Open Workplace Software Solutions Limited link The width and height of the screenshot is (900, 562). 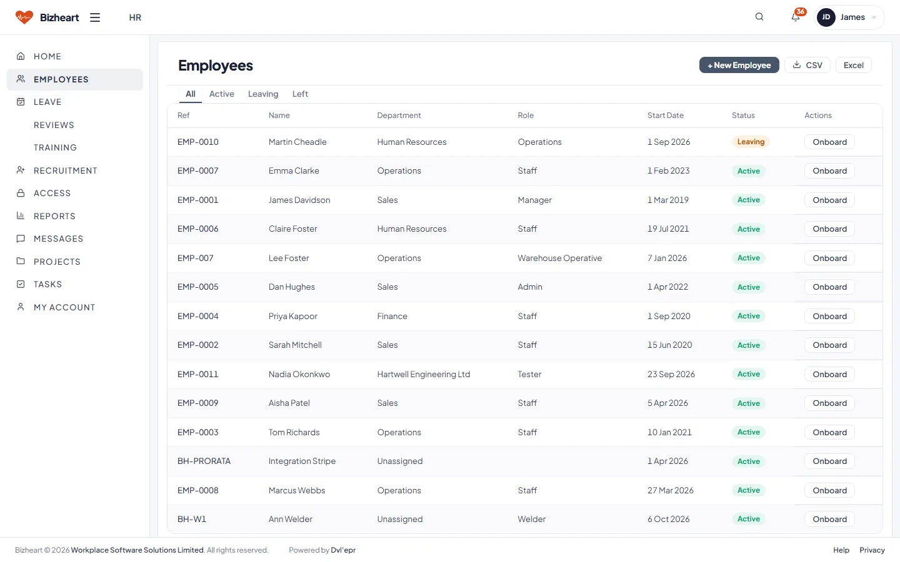pyautogui.click(x=137, y=550)
